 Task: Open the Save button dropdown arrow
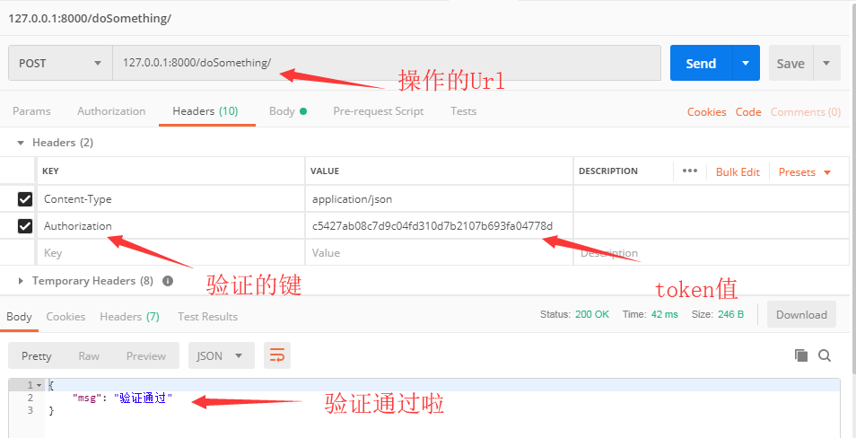[x=826, y=64]
